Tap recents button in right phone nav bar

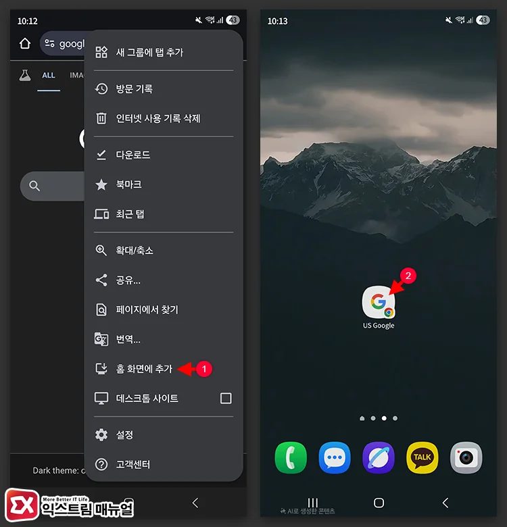tap(313, 503)
